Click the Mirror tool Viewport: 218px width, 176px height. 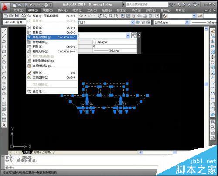click(x=213, y=41)
